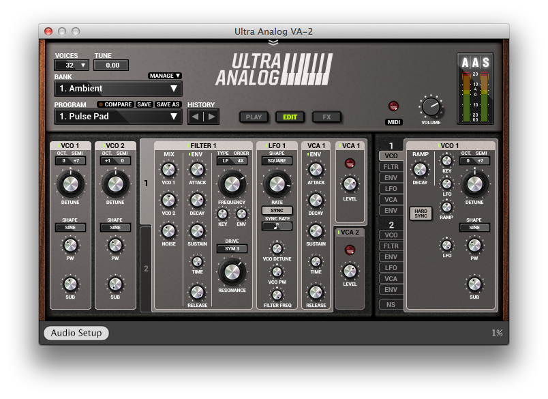Image resolution: width=548 pixels, height=399 pixels.
Task: Click the VCA 2 LEVEL knob
Action: (350, 271)
